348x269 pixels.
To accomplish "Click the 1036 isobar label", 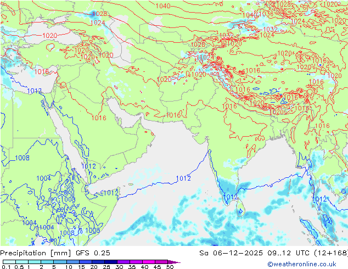I will (x=266, y=14).
